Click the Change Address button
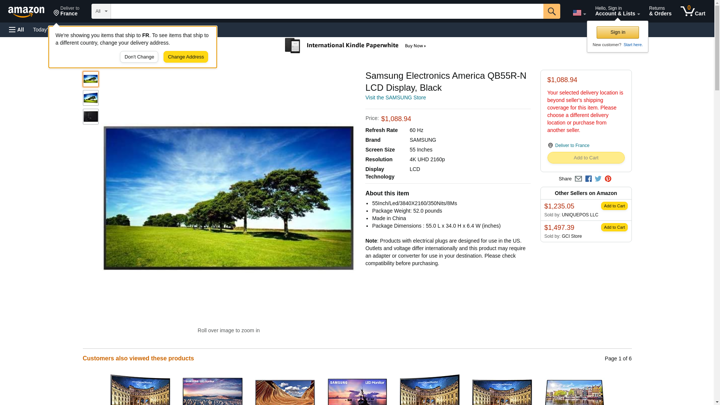The width and height of the screenshot is (720, 405). [186, 57]
